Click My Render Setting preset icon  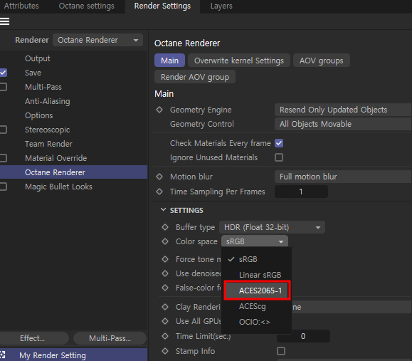(3, 355)
